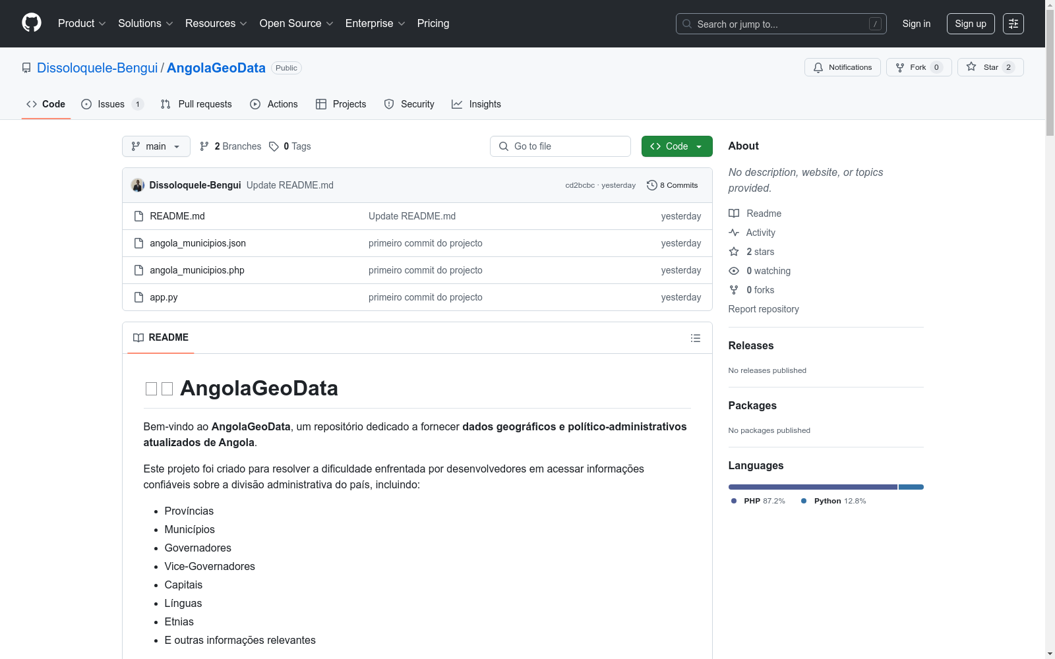
Task: Open the angola_municipios.php file name
Action: pyautogui.click(x=197, y=270)
